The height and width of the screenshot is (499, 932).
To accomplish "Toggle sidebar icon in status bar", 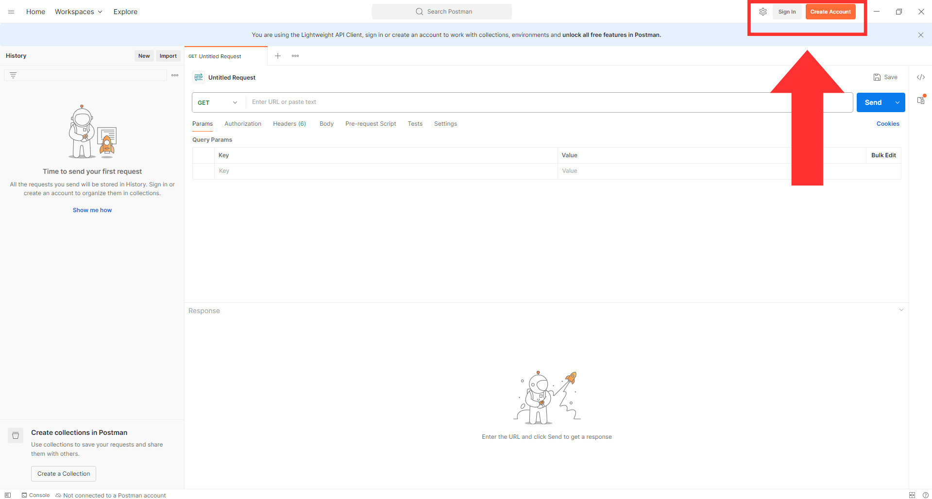I will coord(8,495).
